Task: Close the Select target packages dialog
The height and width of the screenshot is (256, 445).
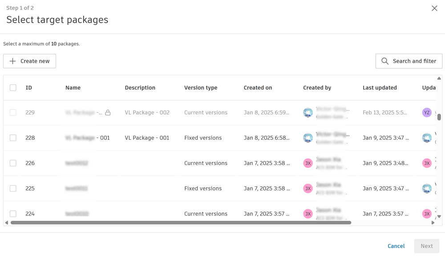Action: [434, 8]
